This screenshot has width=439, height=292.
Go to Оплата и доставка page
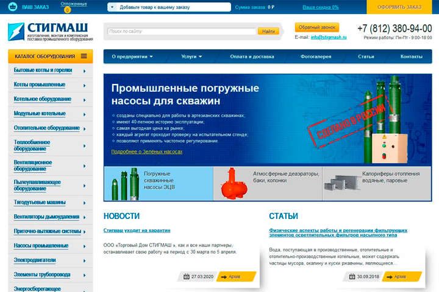tap(252, 57)
